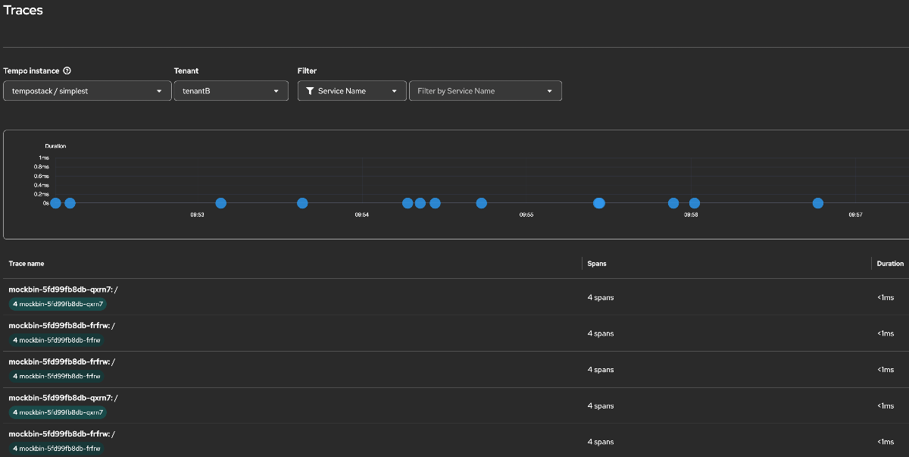Sort by the Duration column header

(890, 264)
